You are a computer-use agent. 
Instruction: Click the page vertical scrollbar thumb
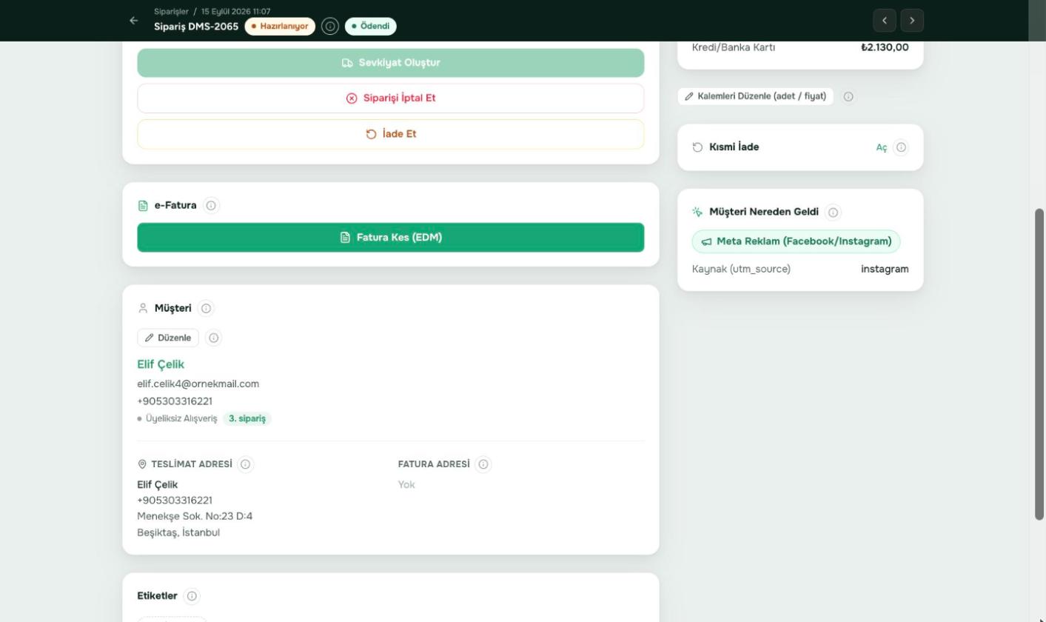(x=1039, y=364)
